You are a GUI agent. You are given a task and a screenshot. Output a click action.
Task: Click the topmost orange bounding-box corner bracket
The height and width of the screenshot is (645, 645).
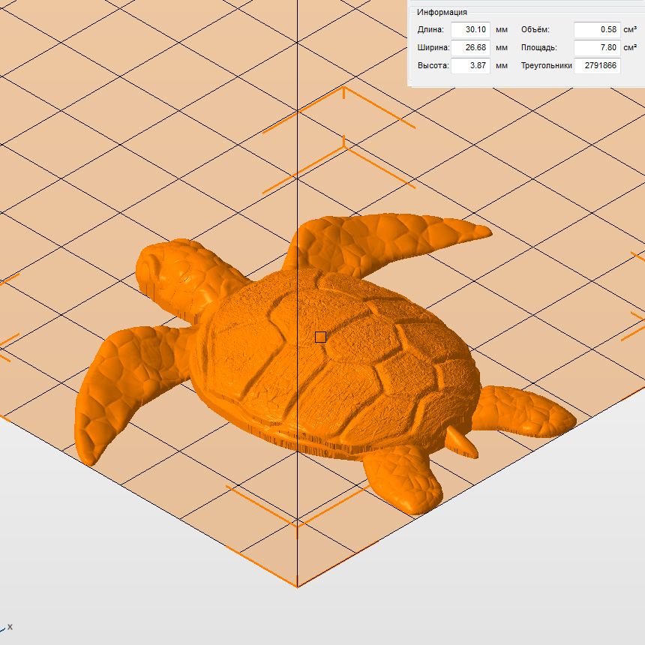(x=344, y=90)
